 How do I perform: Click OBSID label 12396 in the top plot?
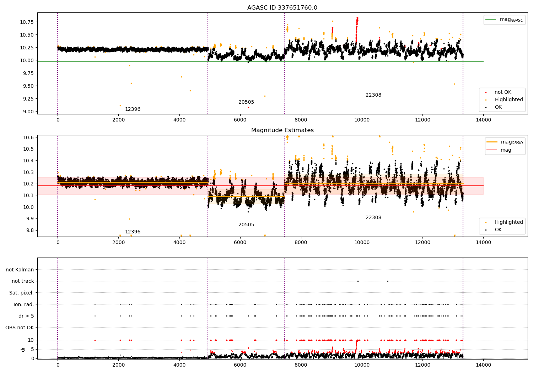coord(133,109)
